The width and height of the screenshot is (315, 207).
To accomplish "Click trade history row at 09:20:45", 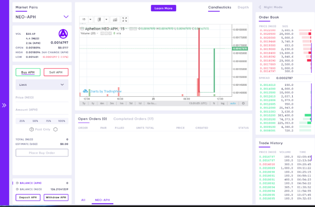I will [x=285, y=165].
